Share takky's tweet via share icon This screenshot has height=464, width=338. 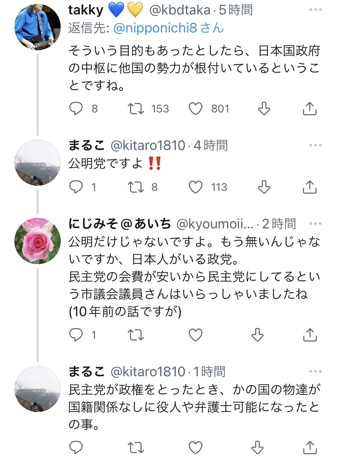309,108
